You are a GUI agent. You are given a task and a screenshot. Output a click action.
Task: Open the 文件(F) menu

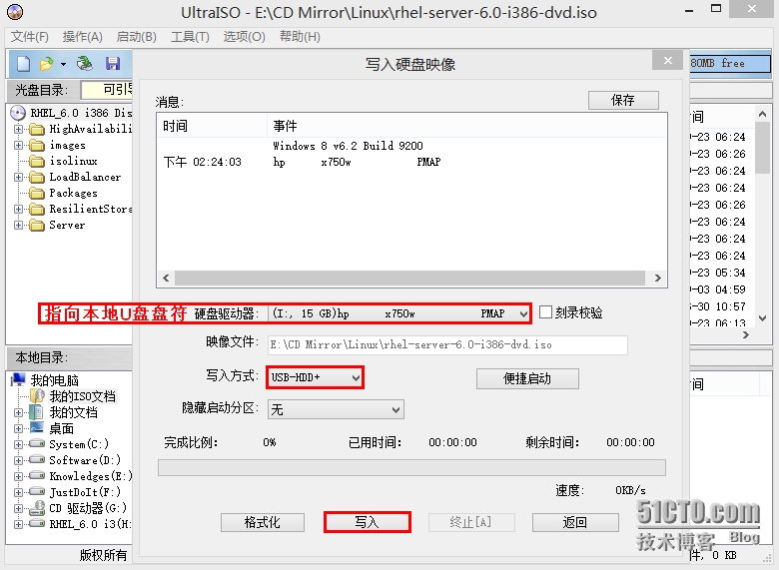30,37
